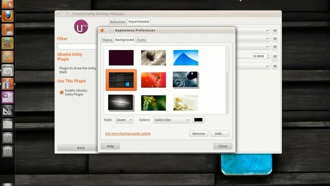Image resolution: width=330 pixels, height=186 pixels.
Task: Open the Fonts tab
Action: pos(141,40)
